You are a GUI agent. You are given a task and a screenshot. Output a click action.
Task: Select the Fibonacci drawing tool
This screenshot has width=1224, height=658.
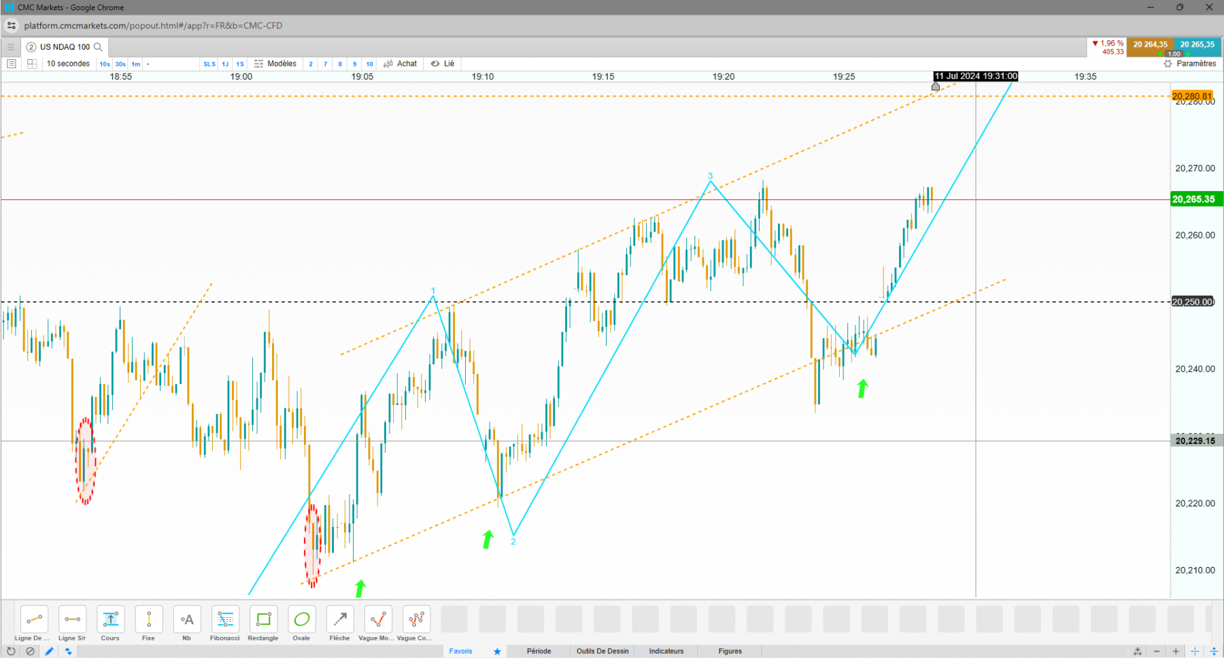pyautogui.click(x=225, y=619)
